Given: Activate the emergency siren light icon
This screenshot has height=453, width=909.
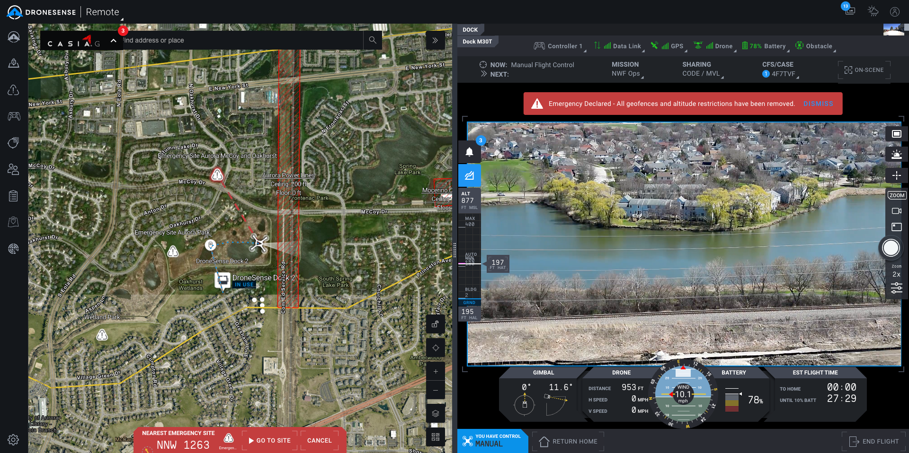Looking at the screenshot, I should point(897,155).
